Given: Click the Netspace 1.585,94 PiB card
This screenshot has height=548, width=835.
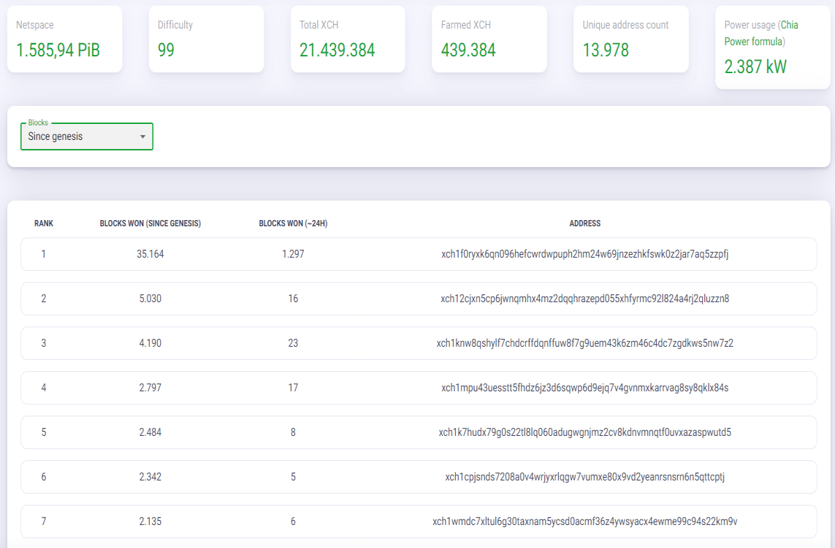Looking at the screenshot, I should point(65,39).
